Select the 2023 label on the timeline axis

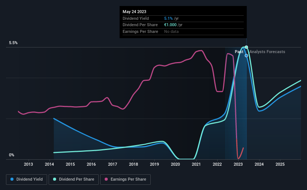[238, 164]
